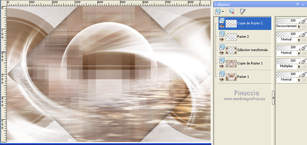307x145 pixels.
Task: Click layer type icon of Raster 1
Action: point(222,74)
